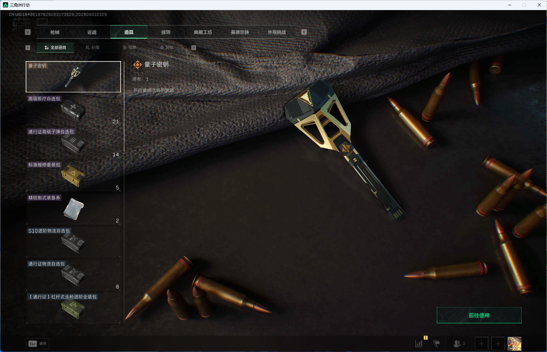Click the E key next-tab hint
The height and width of the screenshot is (352, 547).
click(304, 32)
